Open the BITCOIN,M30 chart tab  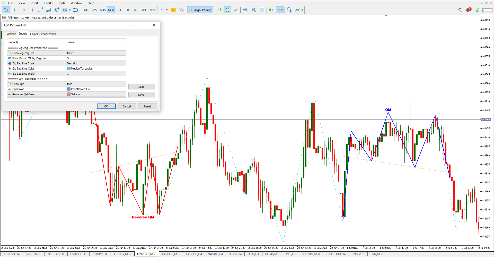pyautogui.click(x=311, y=254)
